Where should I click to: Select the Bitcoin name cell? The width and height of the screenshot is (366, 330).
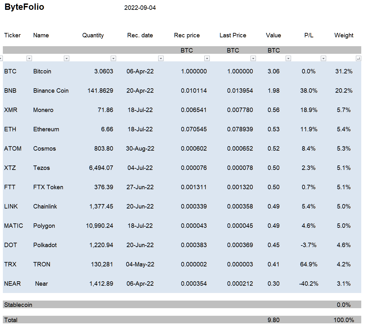(42, 72)
